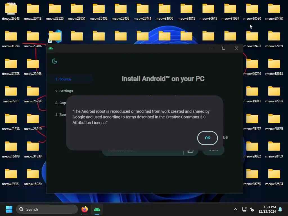Open Firefox from the taskbar
This screenshot has width=288, height=216.
[x=84, y=209]
